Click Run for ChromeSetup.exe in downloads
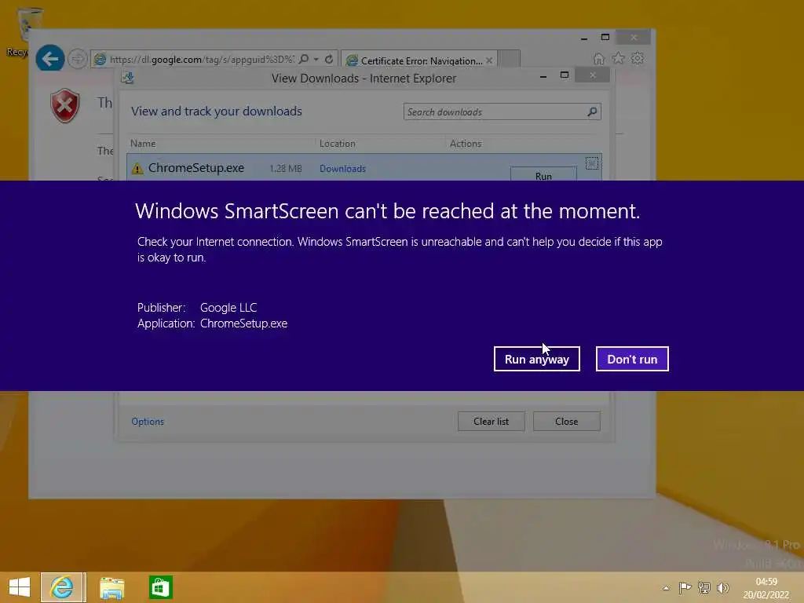Screen dimensions: 804x603 pyautogui.click(x=543, y=174)
